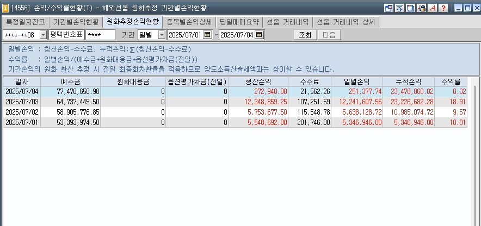This screenshot has height=226, width=481.
Task: Click fee value 201,746.00
Action: click(x=314, y=123)
